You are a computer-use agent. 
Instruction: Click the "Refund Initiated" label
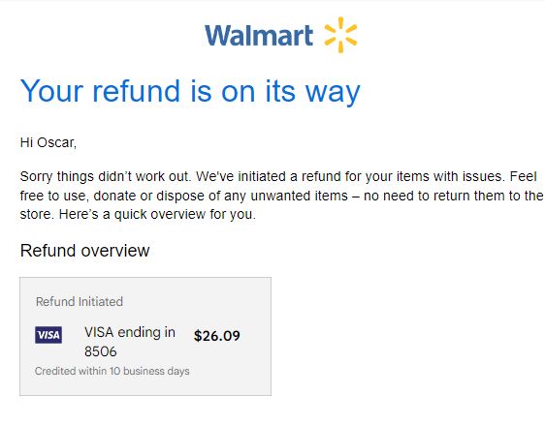click(x=80, y=301)
